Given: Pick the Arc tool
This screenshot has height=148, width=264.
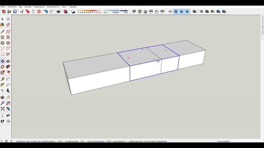Looking at the screenshot, I should [x=2, y=49].
